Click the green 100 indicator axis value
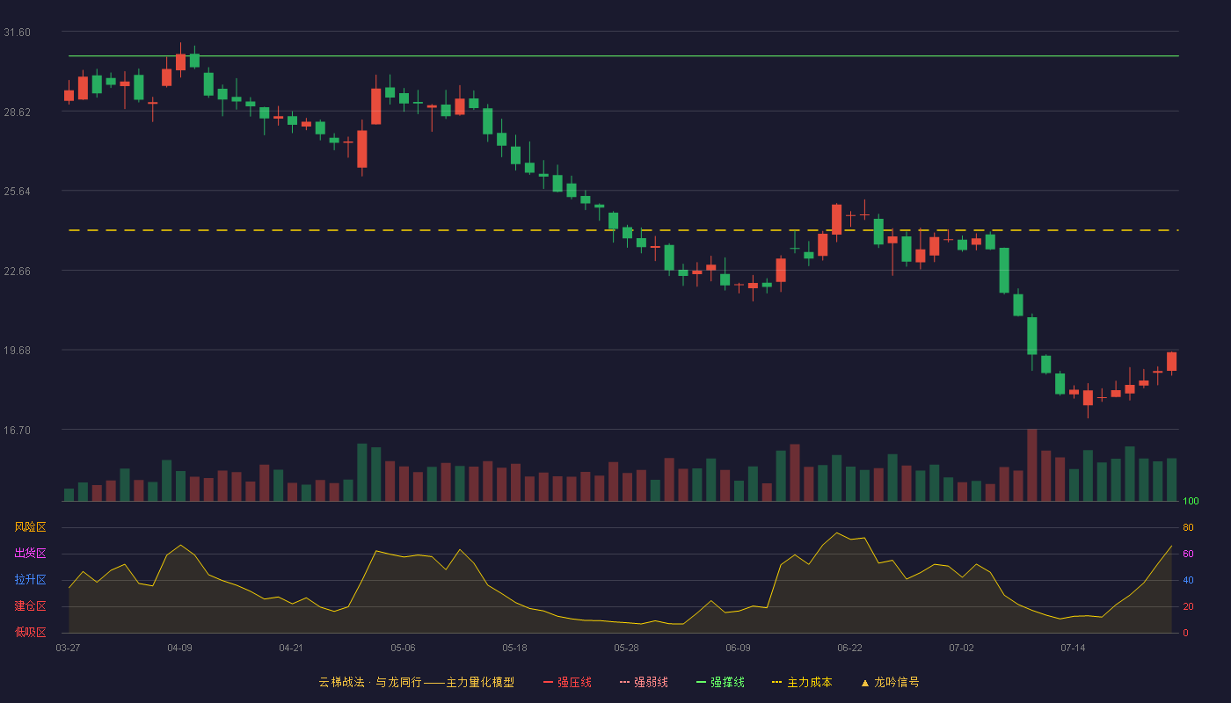 point(1191,502)
